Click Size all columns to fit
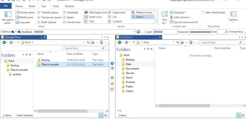246x120 pixels. click(184, 22)
